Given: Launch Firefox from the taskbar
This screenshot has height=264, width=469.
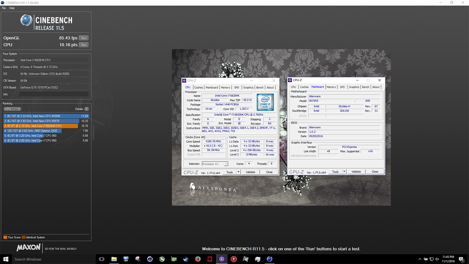Looking at the screenshot, I should coord(198,259).
